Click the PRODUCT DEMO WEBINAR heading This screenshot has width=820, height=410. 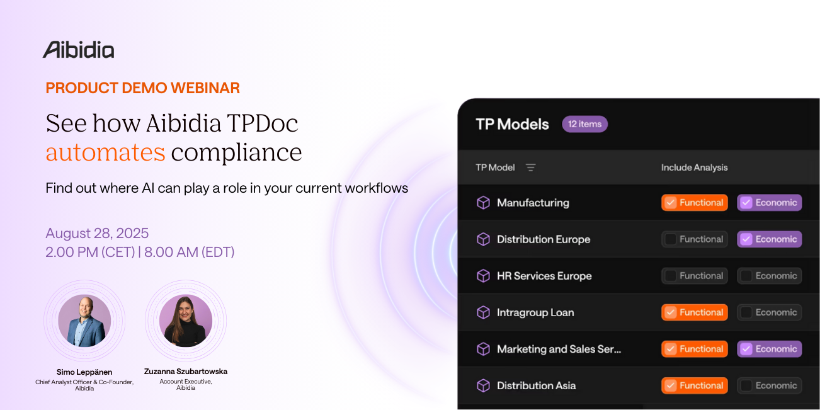click(143, 88)
